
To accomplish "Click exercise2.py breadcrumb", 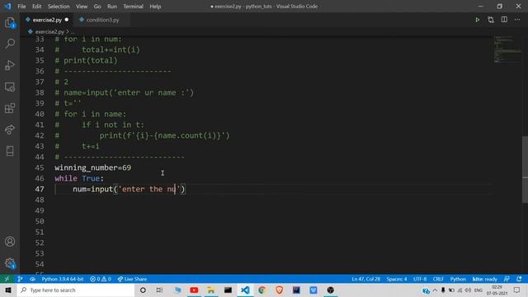I will coord(49,31).
